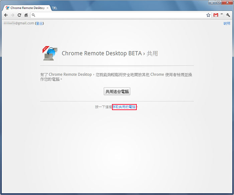Open the home page via house icon
The image size is (234, 195).
26,15
